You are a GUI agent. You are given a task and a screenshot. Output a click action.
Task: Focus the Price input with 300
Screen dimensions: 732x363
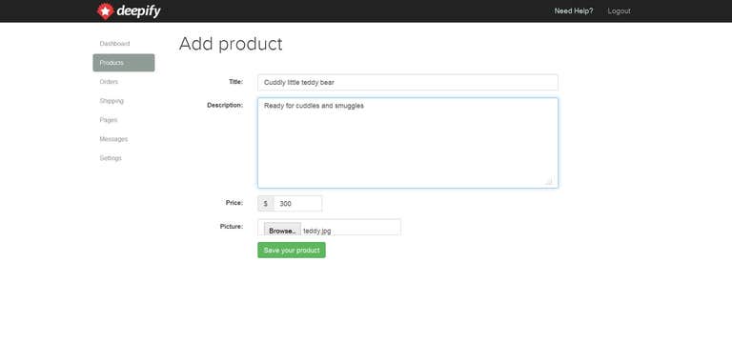pos(297,204)
